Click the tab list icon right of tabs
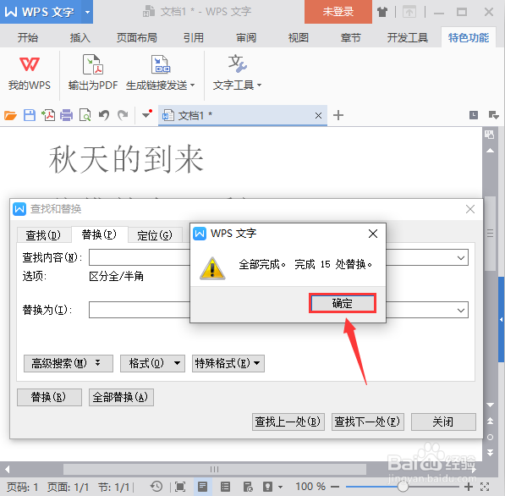Screen dimensions: 505x496 [494, 115]
